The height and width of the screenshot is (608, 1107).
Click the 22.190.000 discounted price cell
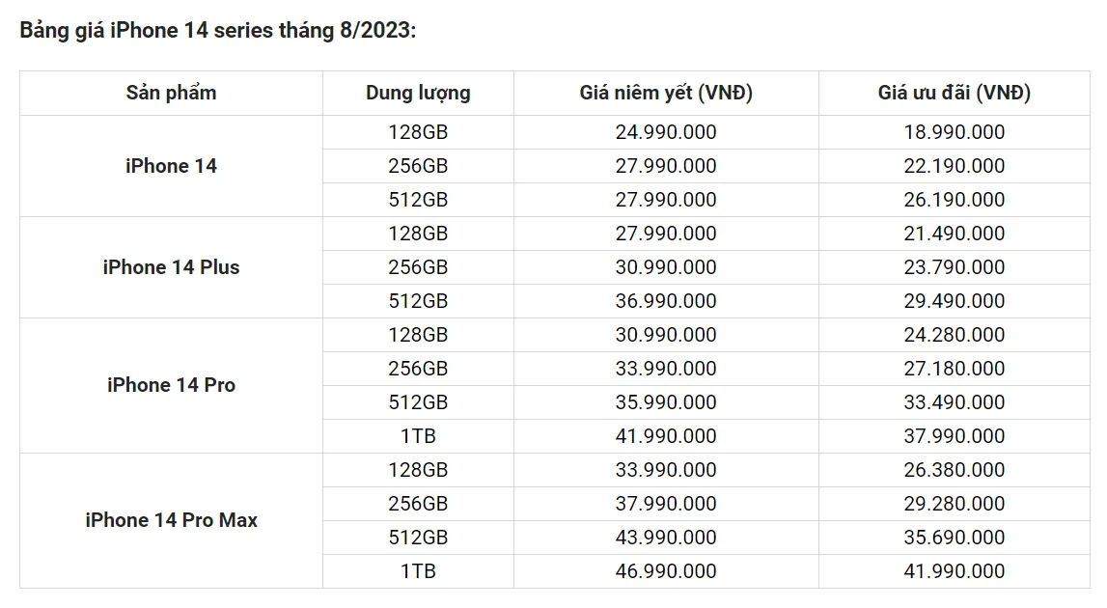pos(955,166)
